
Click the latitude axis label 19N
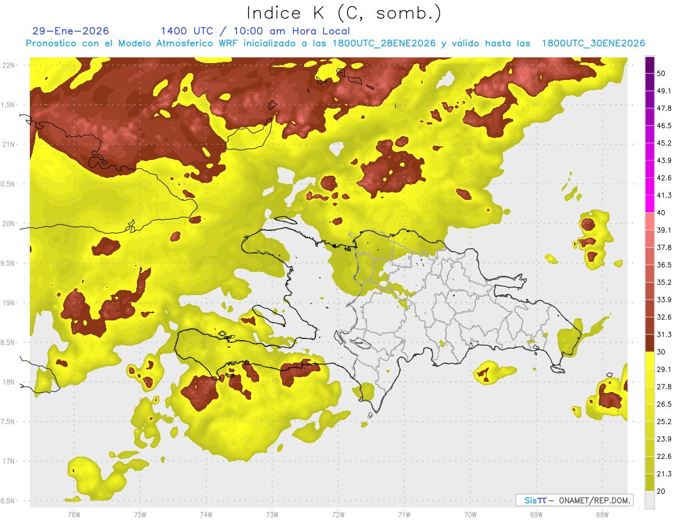pos(10,303)
